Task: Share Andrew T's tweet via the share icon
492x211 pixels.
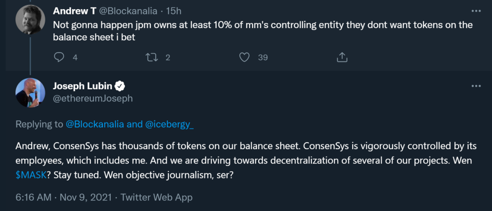Action: coord(342,57)
